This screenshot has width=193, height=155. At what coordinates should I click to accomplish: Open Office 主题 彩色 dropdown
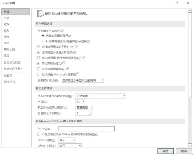[x=70, y=146]
